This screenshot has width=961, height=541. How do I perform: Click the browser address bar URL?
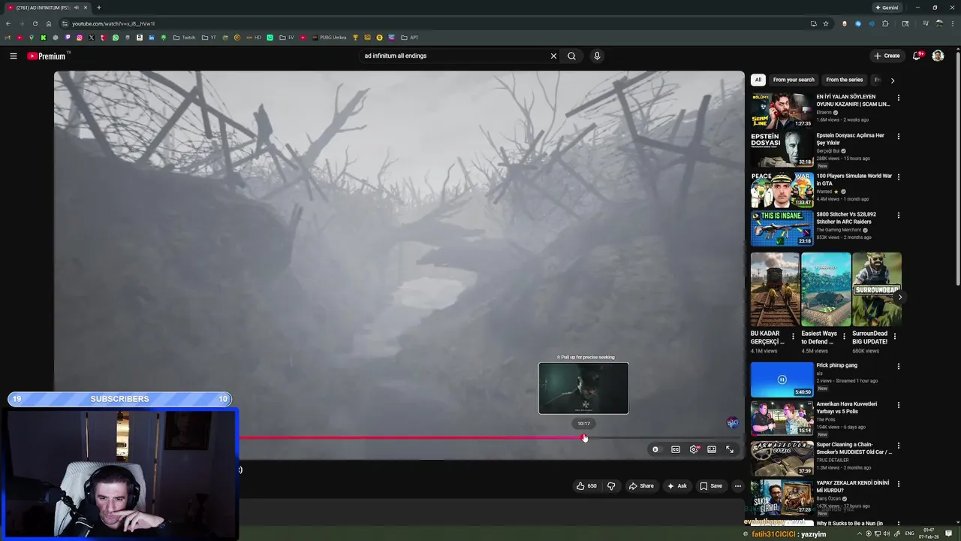(113, 23)
